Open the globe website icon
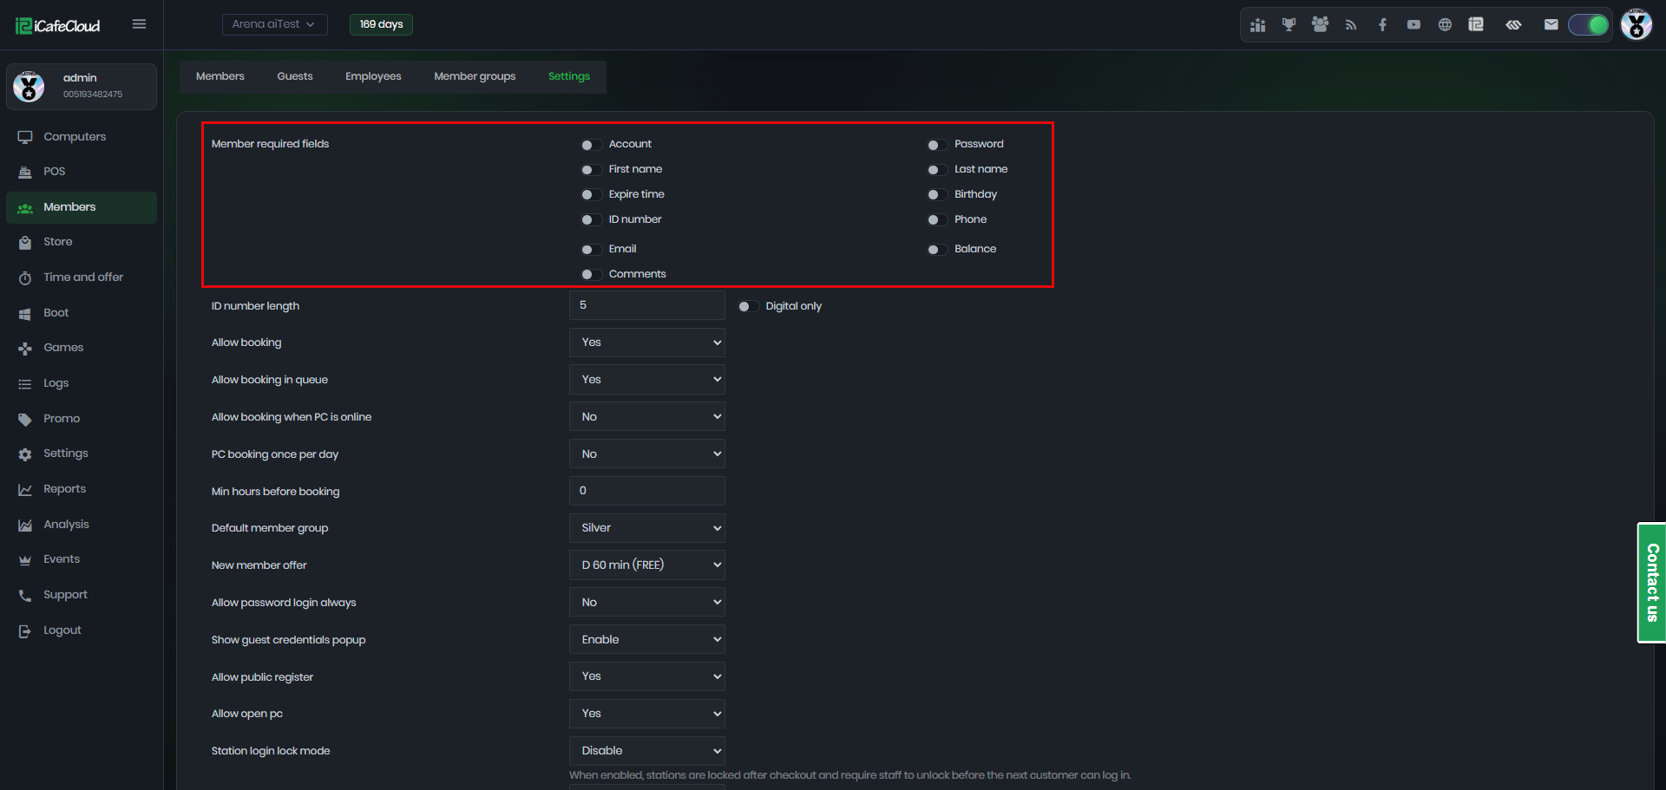This screenshot has height=790, width=1666. click(1445, 25)
